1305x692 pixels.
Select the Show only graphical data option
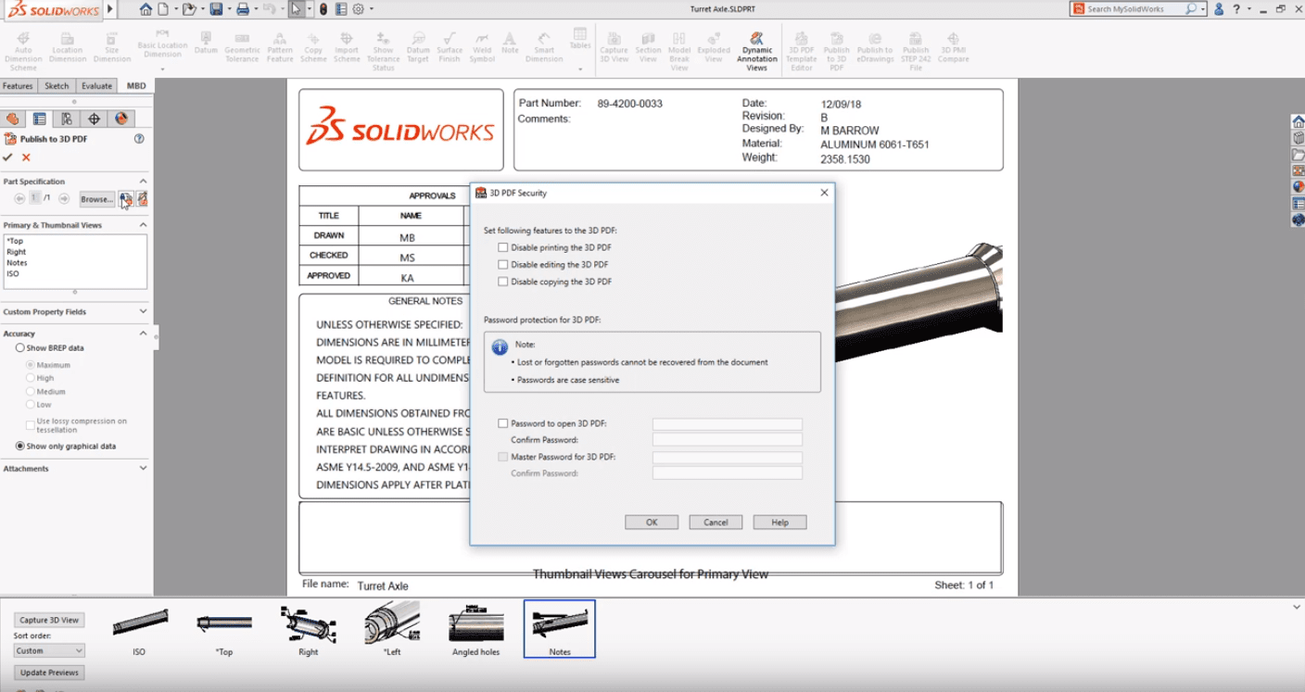20,447
